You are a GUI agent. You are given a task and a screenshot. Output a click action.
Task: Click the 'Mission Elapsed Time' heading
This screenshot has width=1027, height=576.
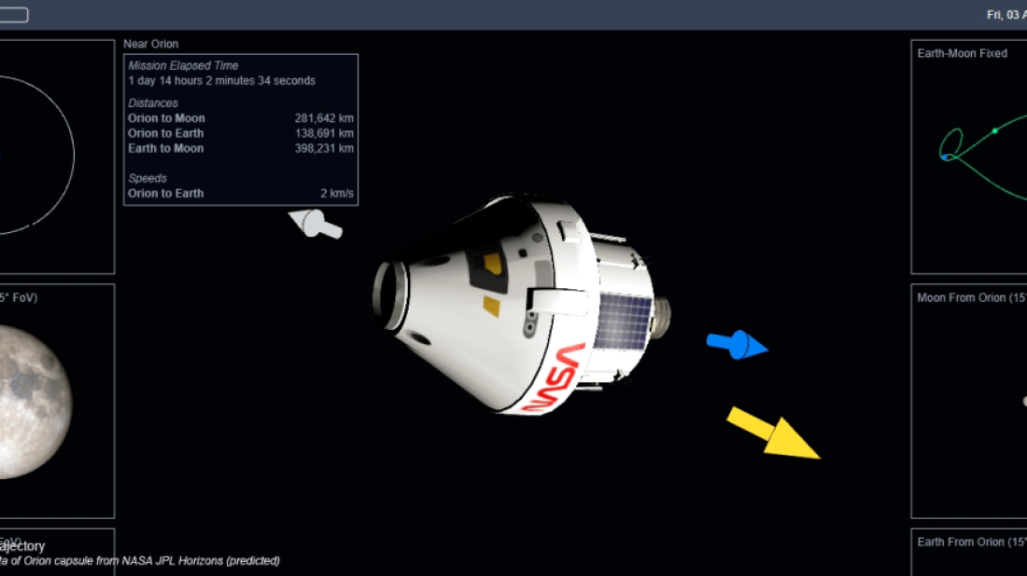(x=183, y=65)
